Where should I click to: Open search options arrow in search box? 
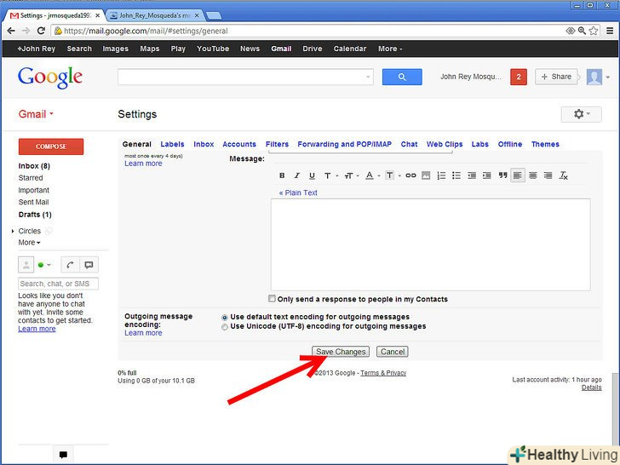coord(368,77)
